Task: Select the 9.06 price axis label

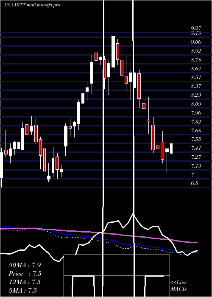Action: (196, 42)
